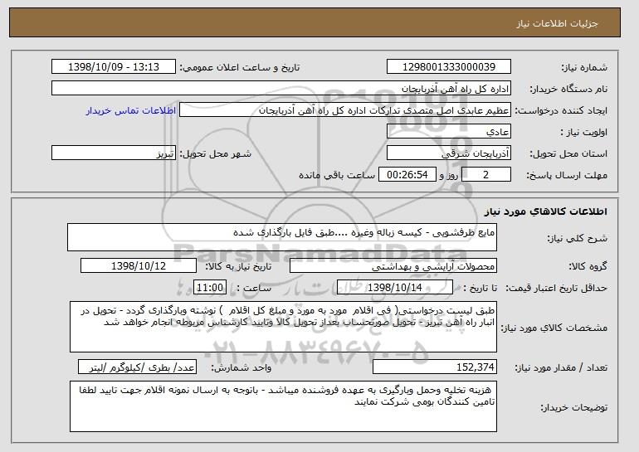This screenshot has height=452, width=639.
Task: Click the جزئیات اطلاعات نیاز header title
Action: [557, 23]
